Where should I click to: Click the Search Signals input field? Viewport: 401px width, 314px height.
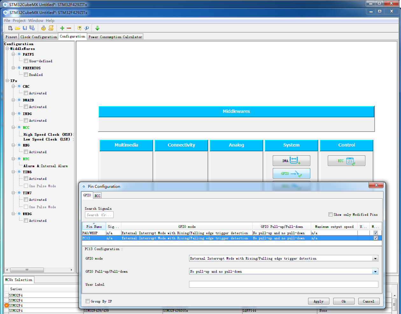99,215
